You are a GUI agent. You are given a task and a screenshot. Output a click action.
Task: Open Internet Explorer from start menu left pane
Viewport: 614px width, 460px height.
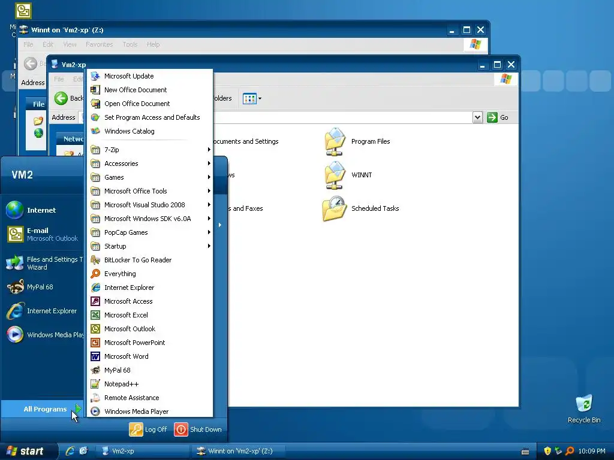click(x=43, y=311)
